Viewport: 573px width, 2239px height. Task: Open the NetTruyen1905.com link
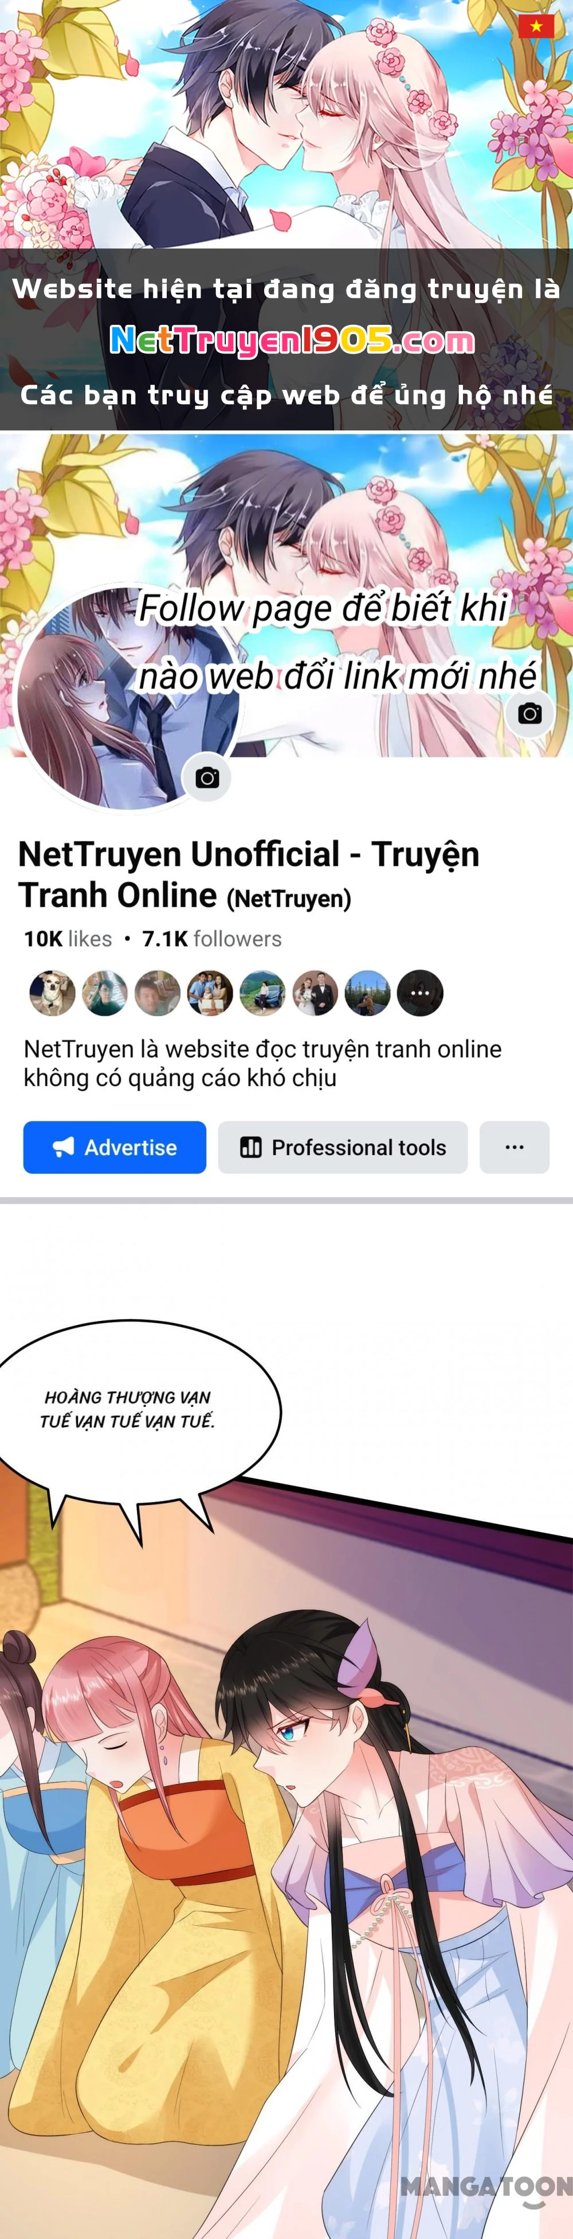[293, 341]
